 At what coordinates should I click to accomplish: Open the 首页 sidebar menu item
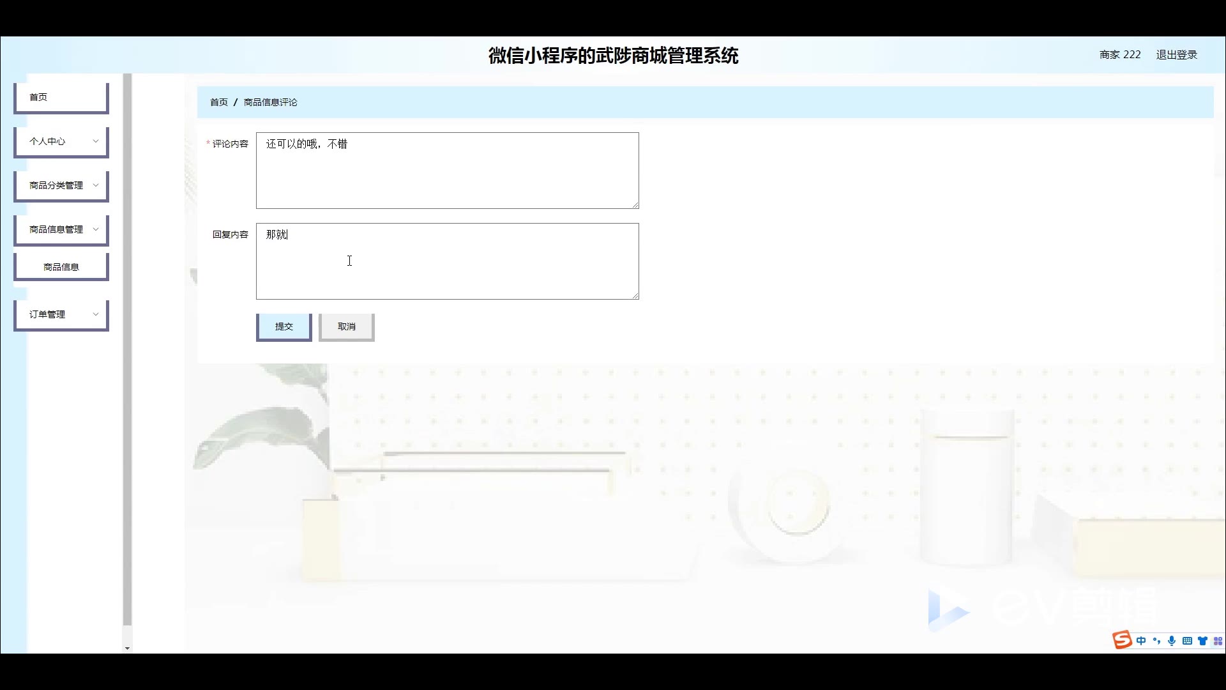coord(61,97)
